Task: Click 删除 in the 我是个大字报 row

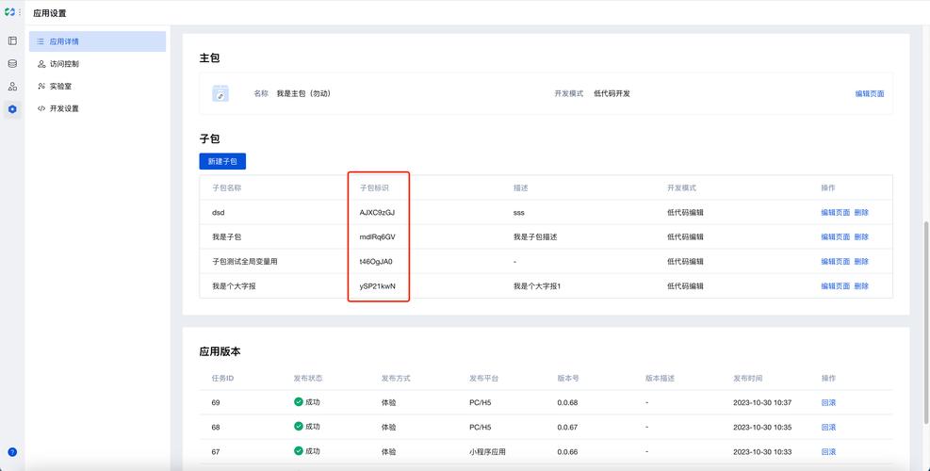Action: (861, 286)
